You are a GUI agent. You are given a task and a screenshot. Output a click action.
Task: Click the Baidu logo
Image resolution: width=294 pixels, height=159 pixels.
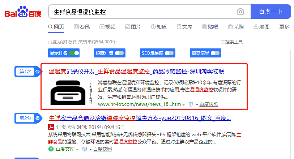pos(23,12)
